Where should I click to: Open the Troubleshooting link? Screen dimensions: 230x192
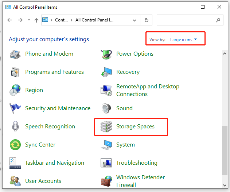pyautogui.click(x=137, y=163)
